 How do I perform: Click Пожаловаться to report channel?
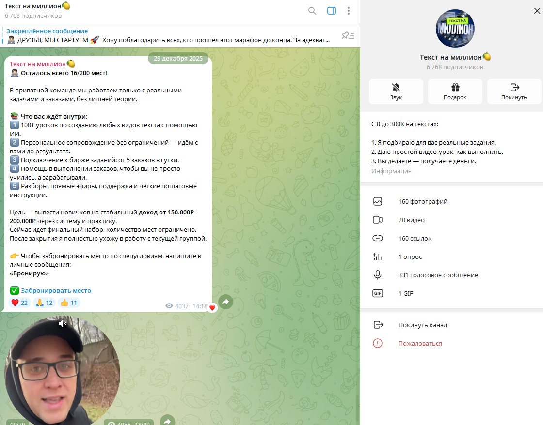coord(420,344)
